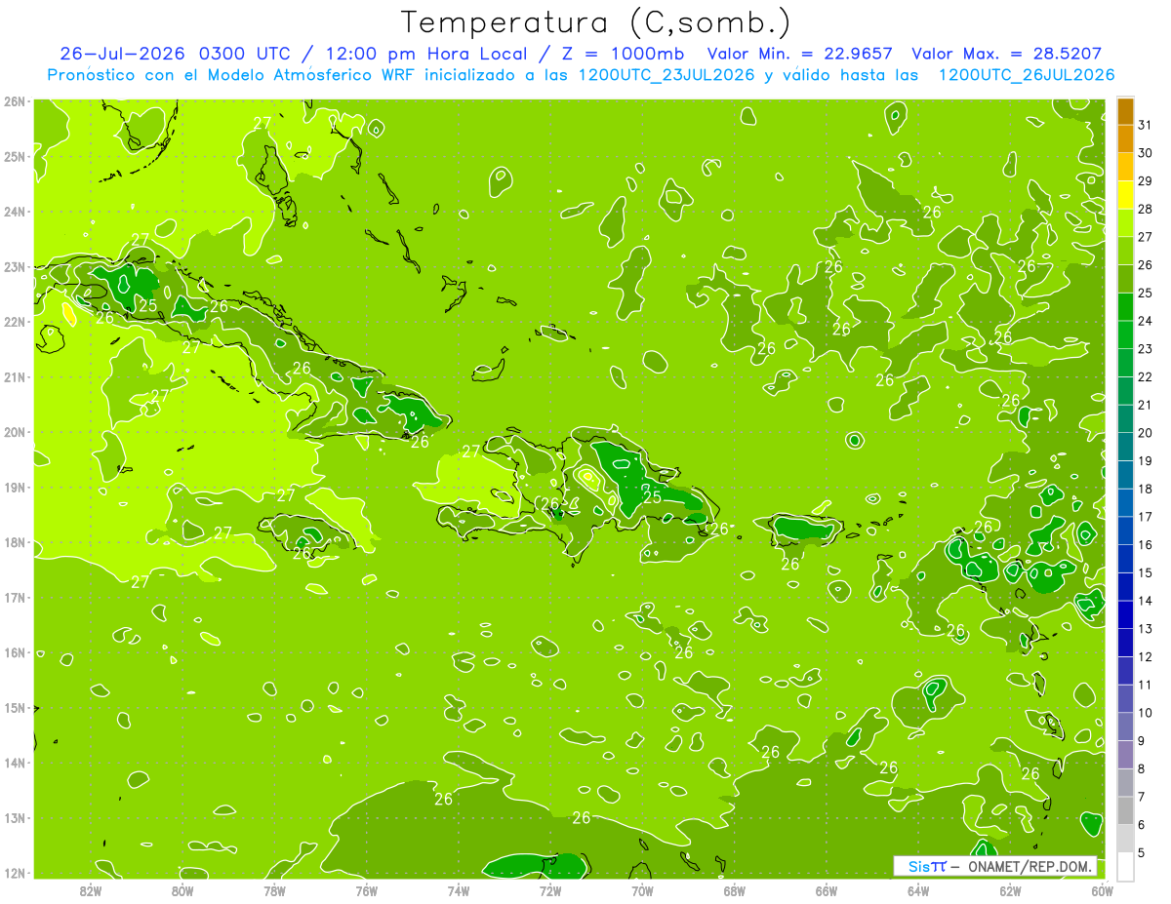Click the 29 label on the color scale
1171x904 pixels.
[x=1145, y=181]
